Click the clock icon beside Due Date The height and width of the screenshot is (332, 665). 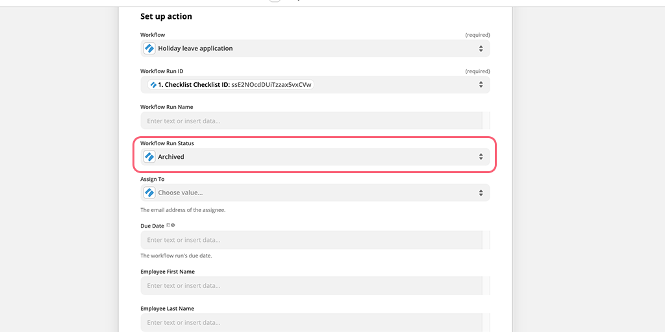coord(173,225)
